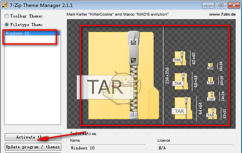The height and width of the screenshot is (153, 242).
Task: Click the 32×32 TAR icon preview
Action: (211, 113)
